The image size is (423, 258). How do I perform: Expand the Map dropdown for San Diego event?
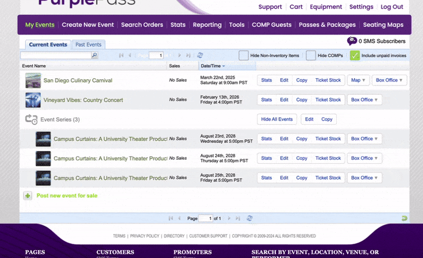(358, 80)
